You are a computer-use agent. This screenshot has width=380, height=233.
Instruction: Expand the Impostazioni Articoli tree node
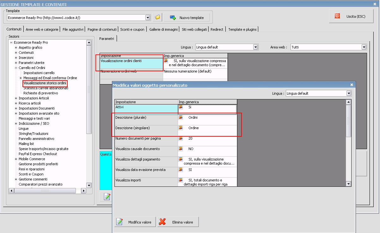click(16, 98)
